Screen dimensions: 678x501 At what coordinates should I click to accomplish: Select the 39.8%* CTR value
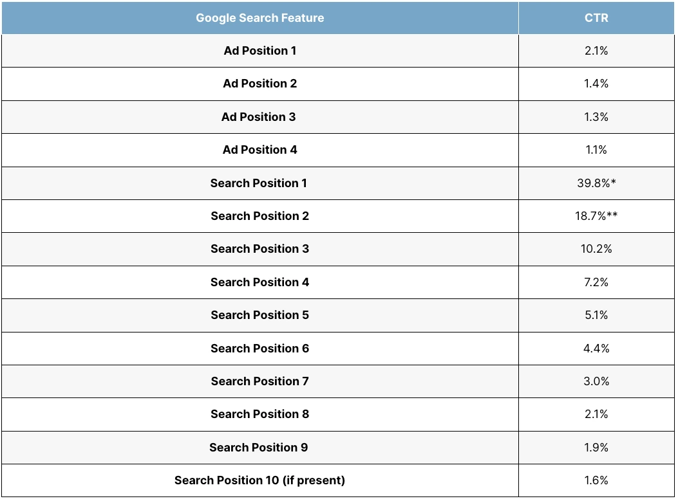596,183
